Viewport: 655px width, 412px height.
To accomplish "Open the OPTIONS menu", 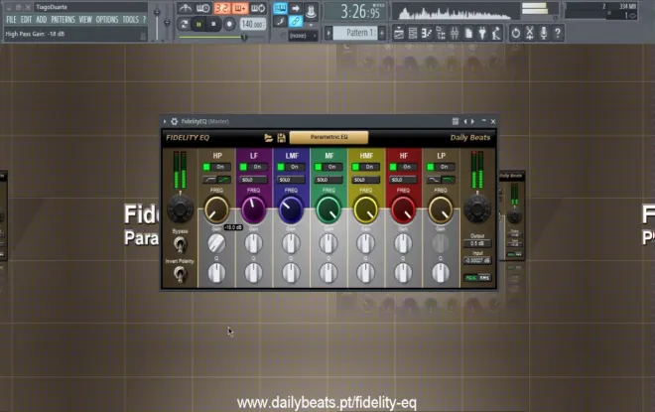I will coord(107,20).
